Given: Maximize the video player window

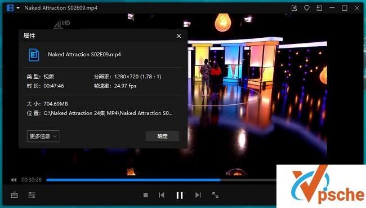Looking at the screenshot, I should click(345, 8).
